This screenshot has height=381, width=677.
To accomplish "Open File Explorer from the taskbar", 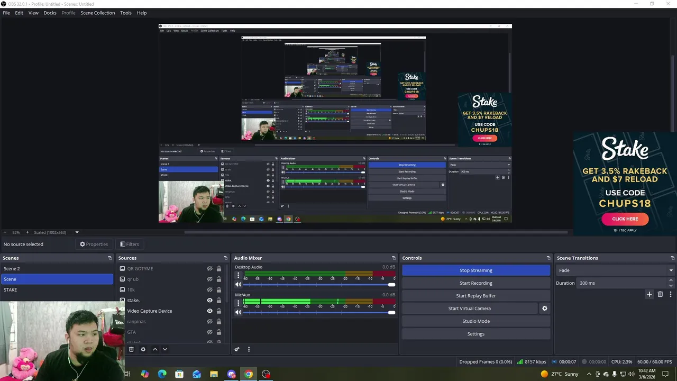I will click(x=214, y=374).
